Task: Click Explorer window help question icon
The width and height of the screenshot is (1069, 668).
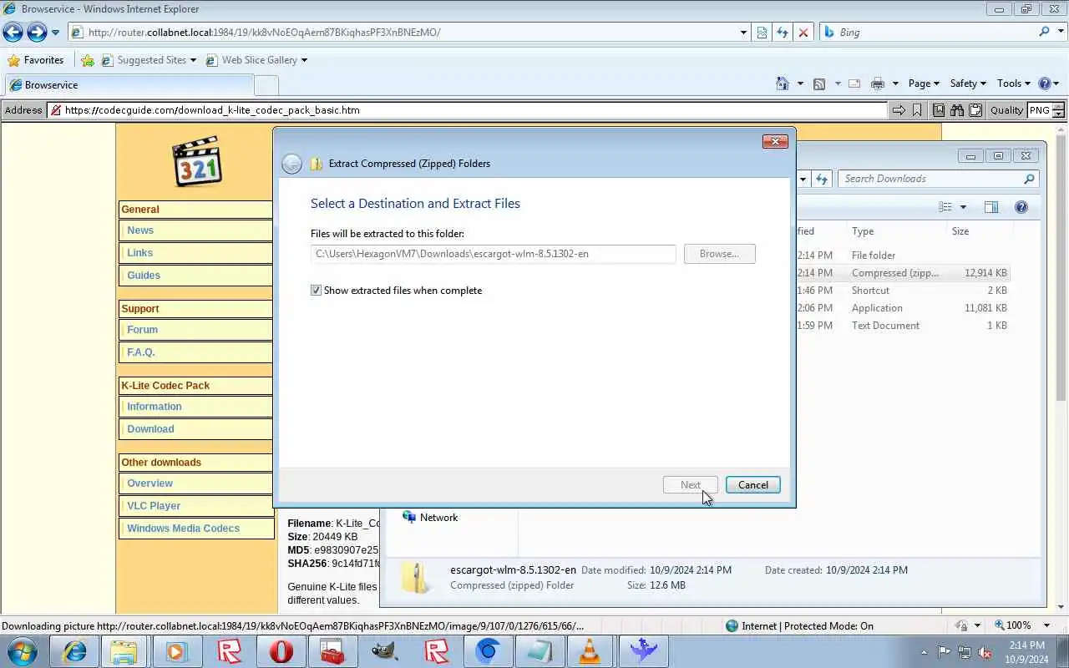Action: (1021, 207)
